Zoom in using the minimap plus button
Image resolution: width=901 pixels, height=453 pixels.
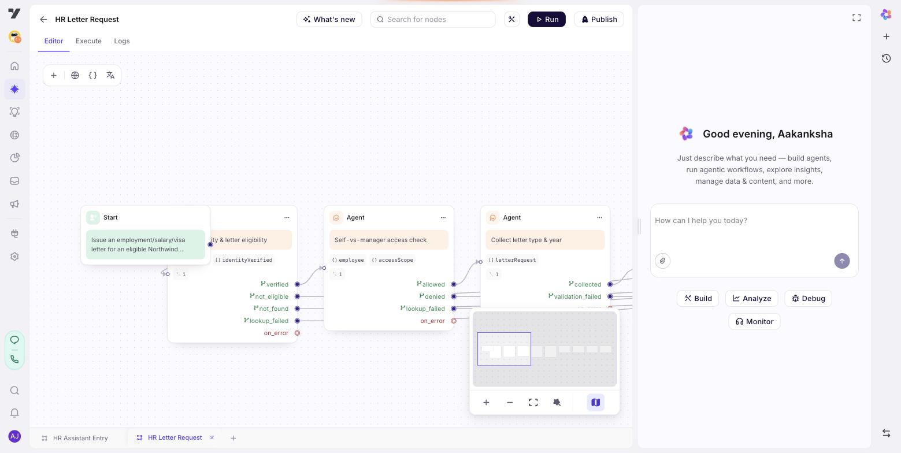486,403
